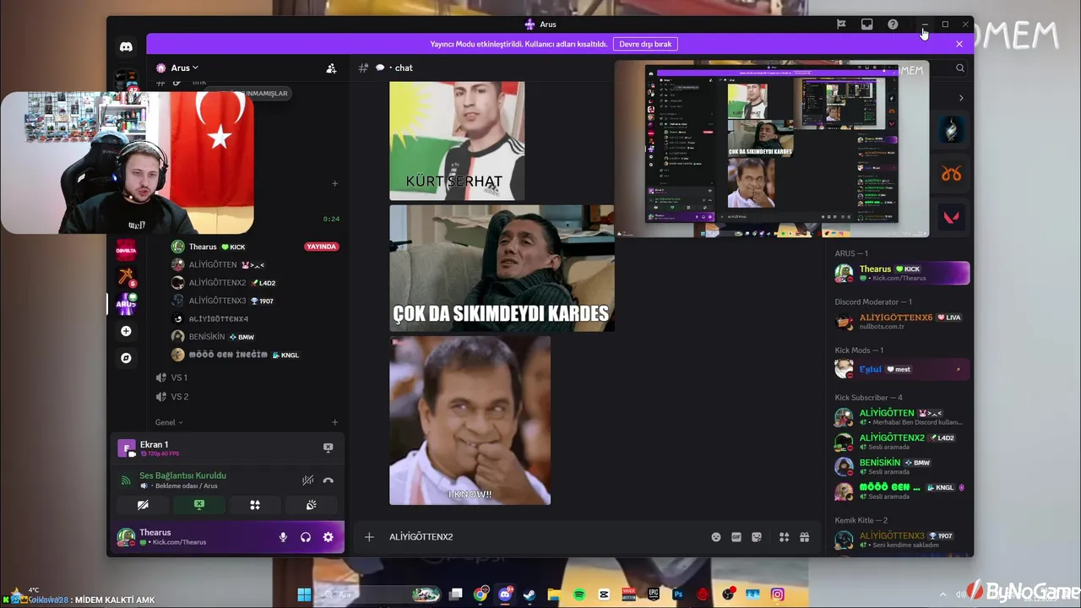Image resolution: width=1081 pixels, height=608 pixels.
Task: Click Ses Bağlantısı Kuruldu status text
Action: click(x=182, y=475)
